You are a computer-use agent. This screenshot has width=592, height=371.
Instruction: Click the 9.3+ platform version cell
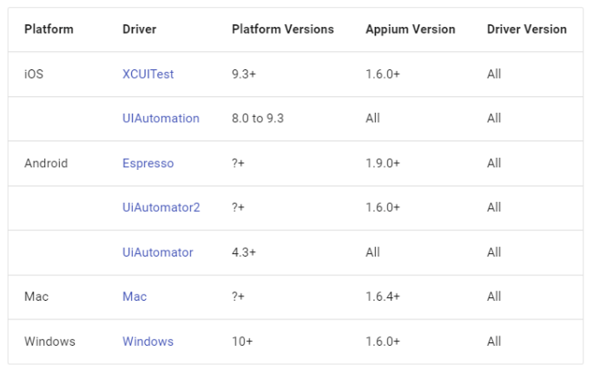[x=242, y=75]
